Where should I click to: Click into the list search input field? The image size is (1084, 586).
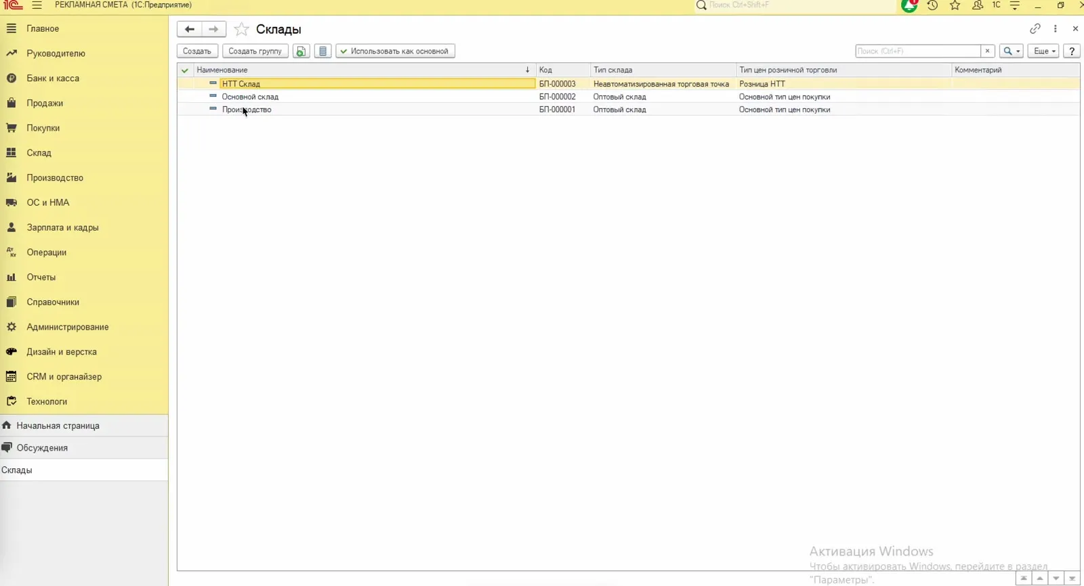[917, 51]
